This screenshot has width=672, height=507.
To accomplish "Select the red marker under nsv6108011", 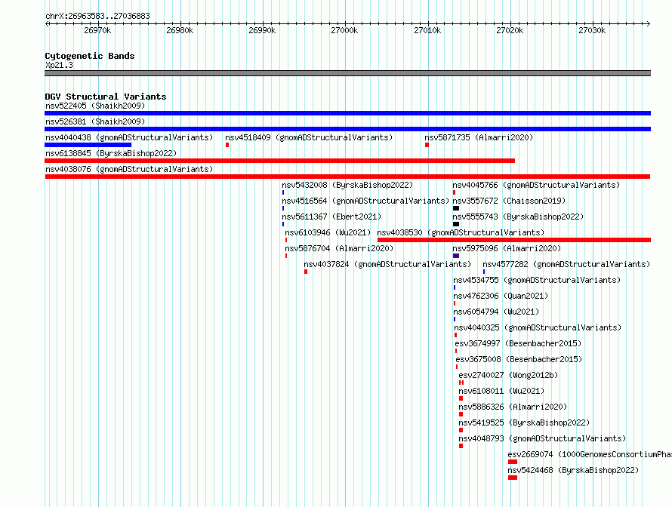I will click(461, 398).
